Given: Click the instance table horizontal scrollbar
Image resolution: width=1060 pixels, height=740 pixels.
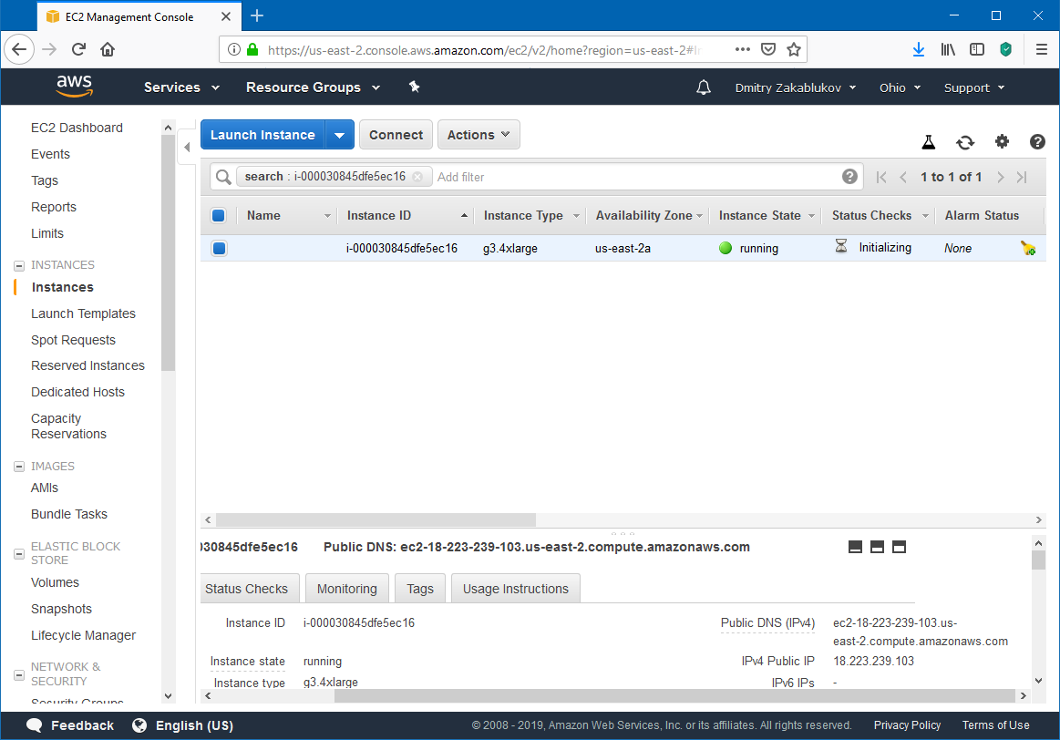Looking at the screenshot, I should pyautogui.click(x=376, y=519).
